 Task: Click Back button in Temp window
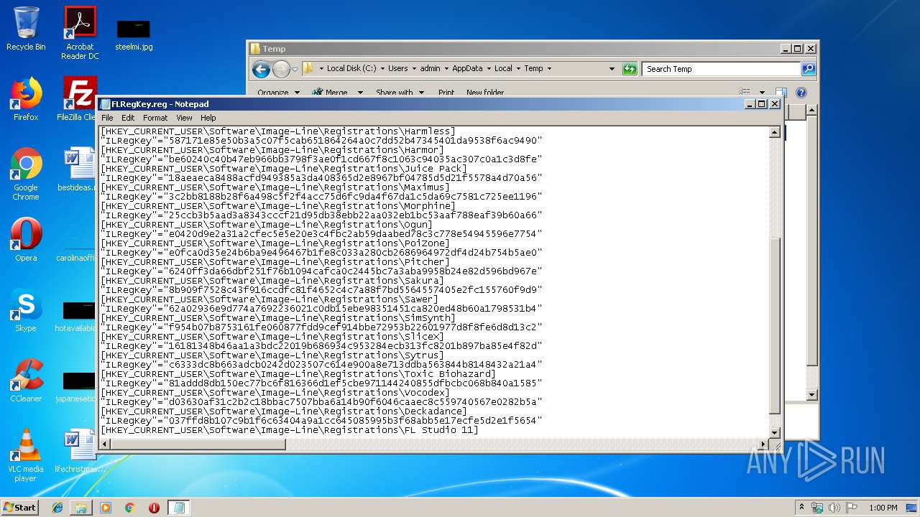coord(261,69)
